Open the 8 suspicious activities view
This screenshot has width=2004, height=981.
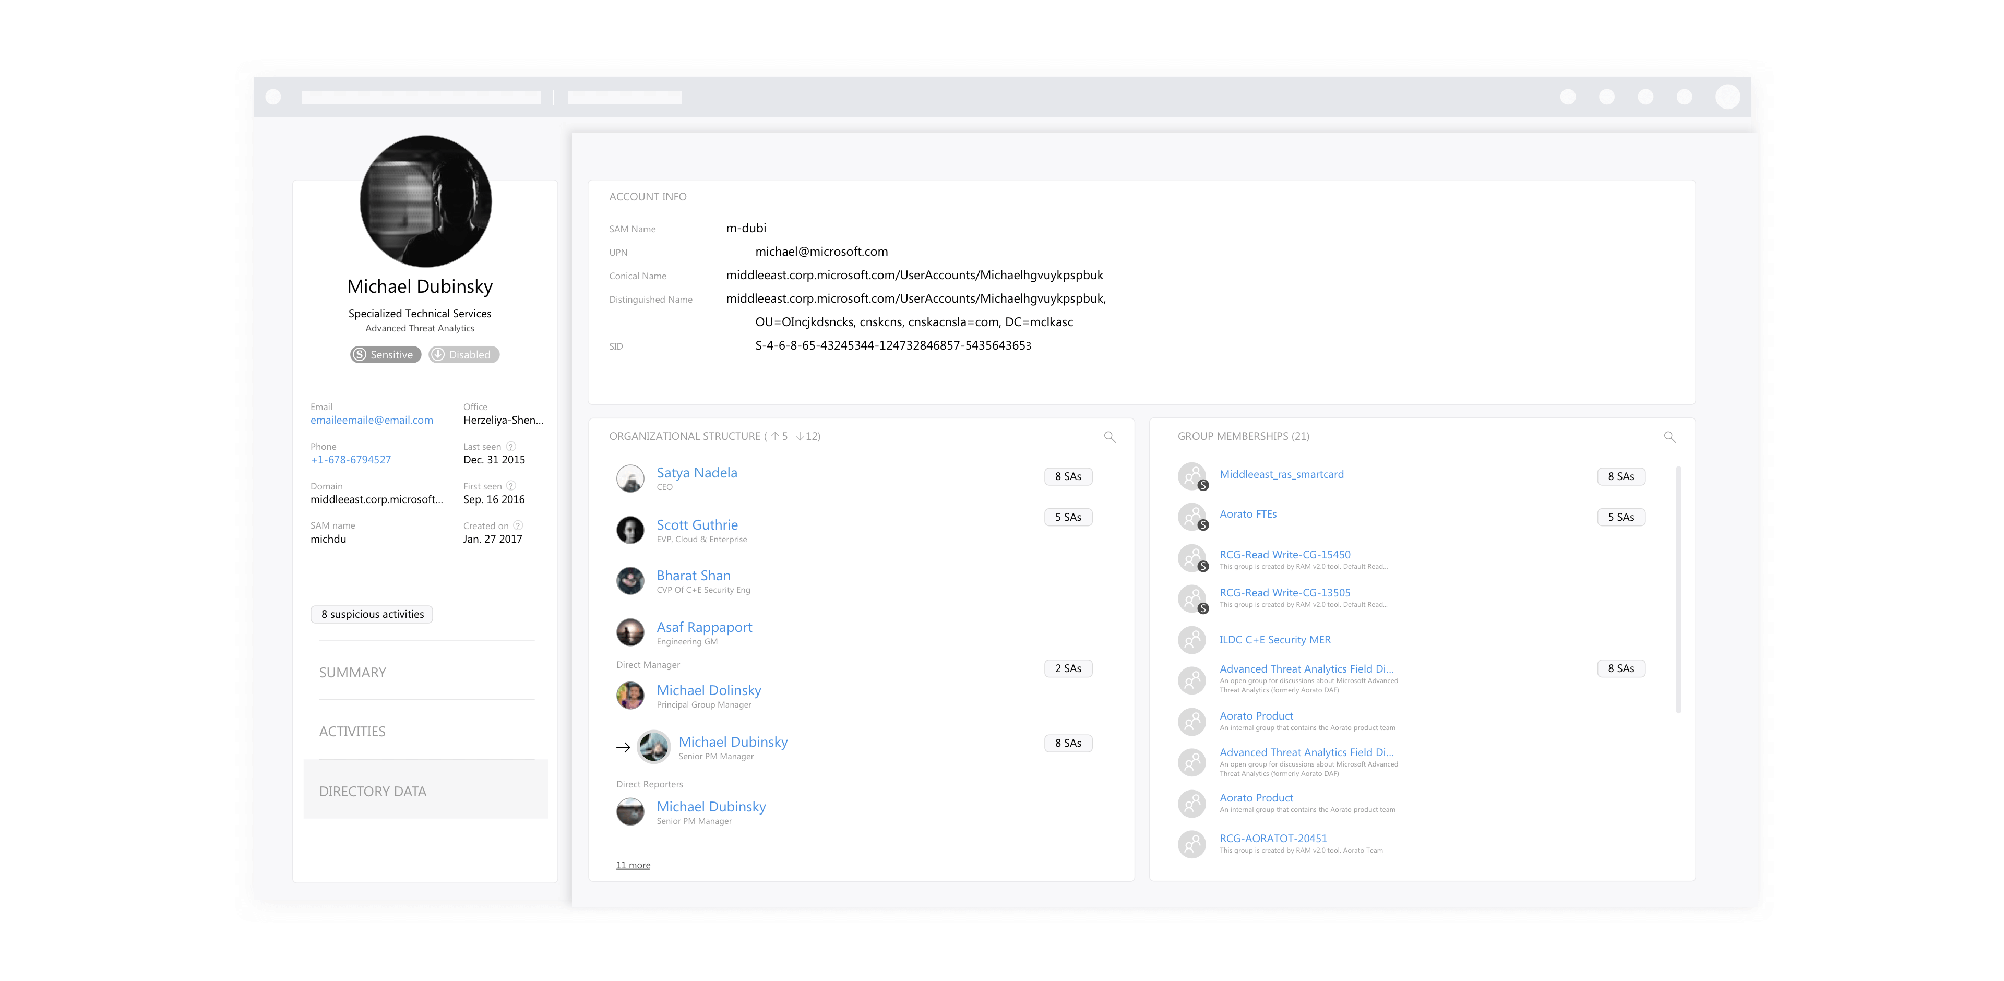[372, 614]
